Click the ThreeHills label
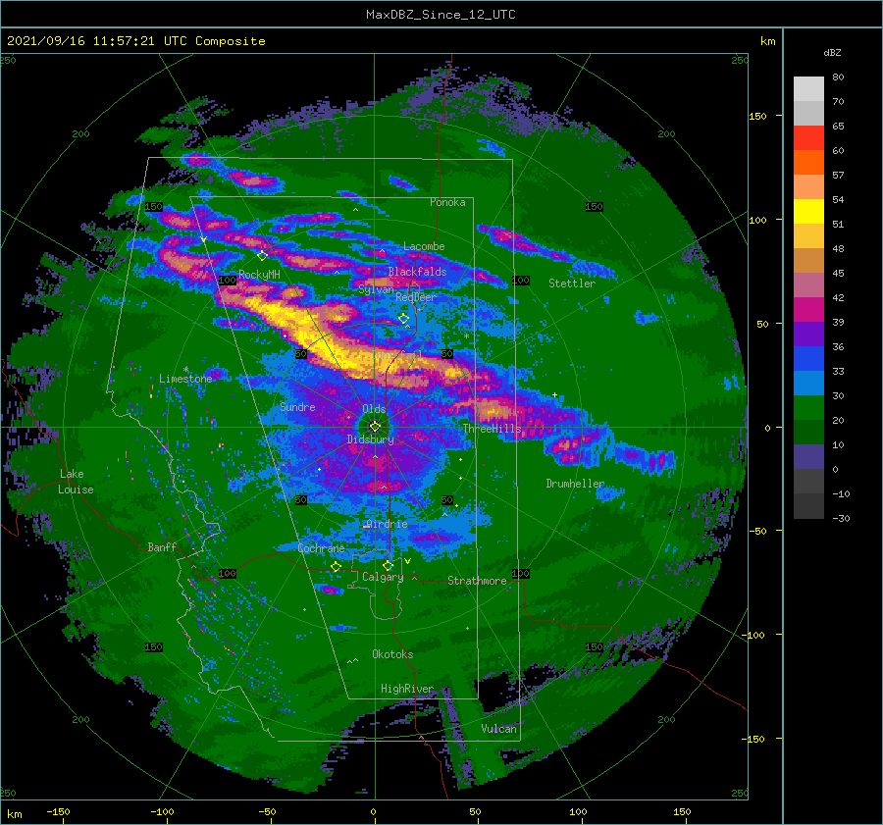The height and width of the screenshot is (825, 883). pyautogui.click(x=493, y=429)
